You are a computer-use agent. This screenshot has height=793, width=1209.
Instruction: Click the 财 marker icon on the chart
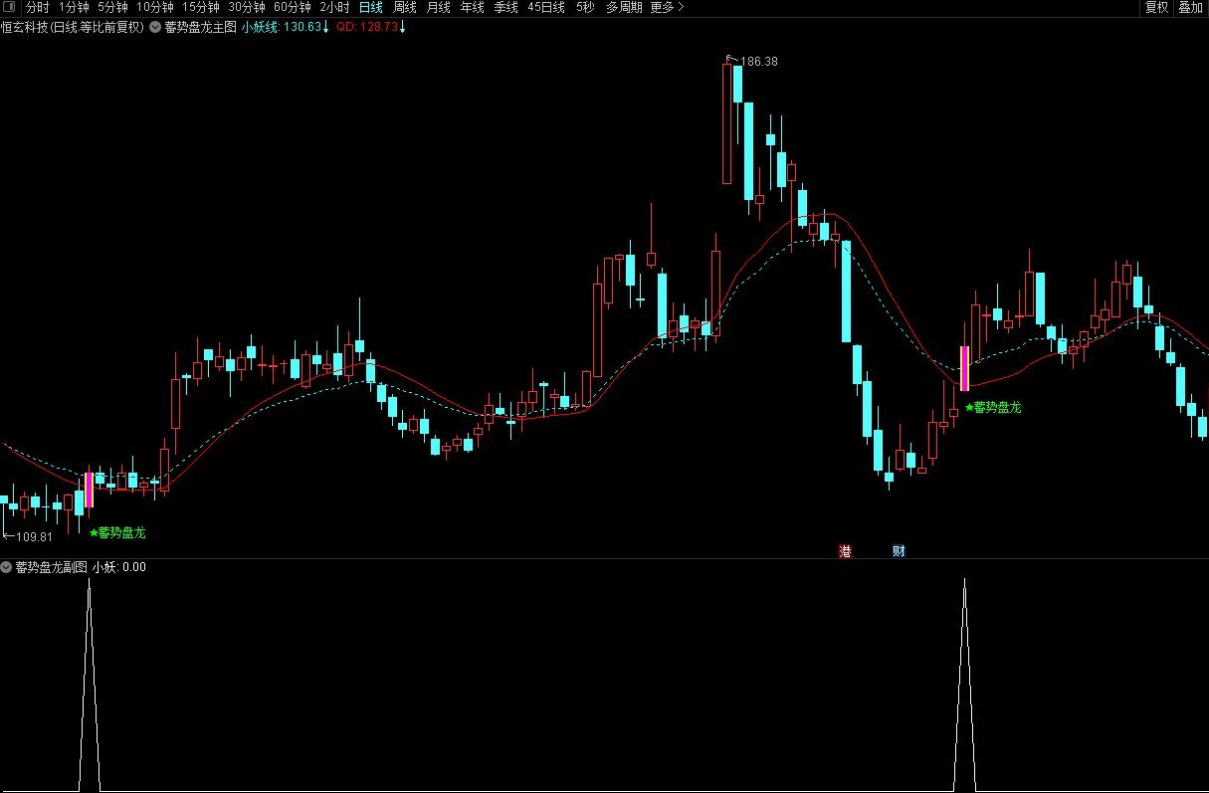(899, 551)
